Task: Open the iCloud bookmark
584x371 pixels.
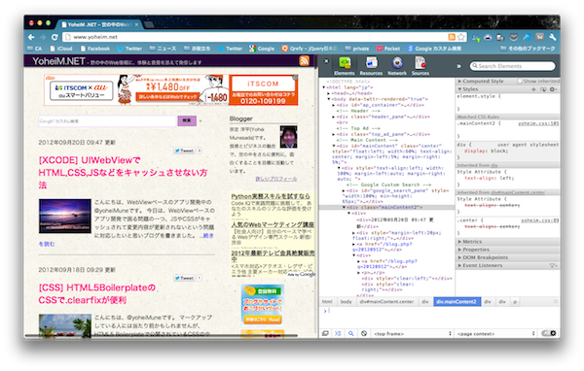Action: [x=61, y=49]
